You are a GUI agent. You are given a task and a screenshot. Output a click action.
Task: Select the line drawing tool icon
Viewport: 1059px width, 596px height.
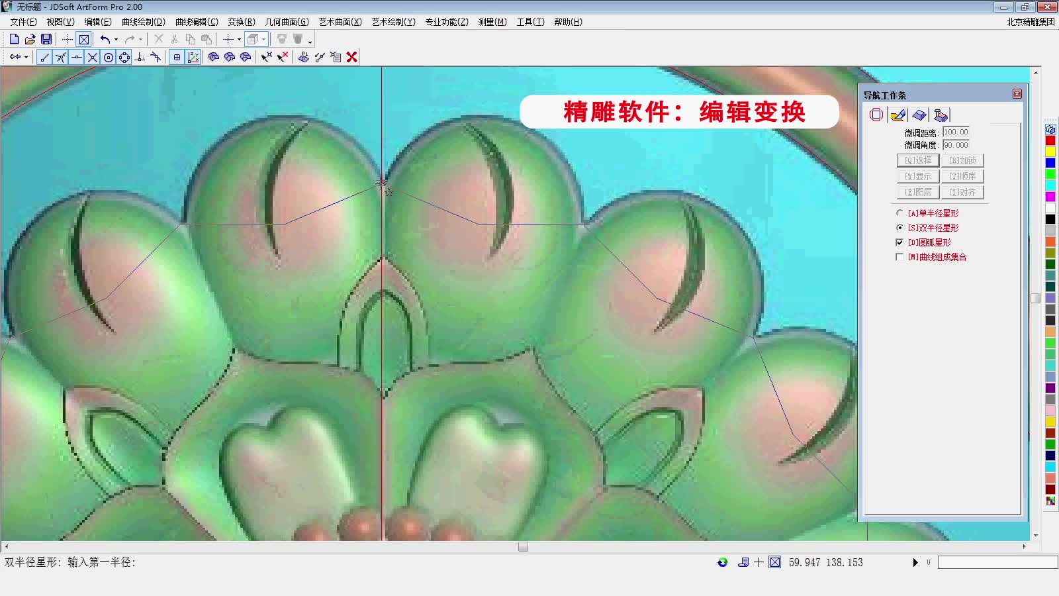click(43, 57)
